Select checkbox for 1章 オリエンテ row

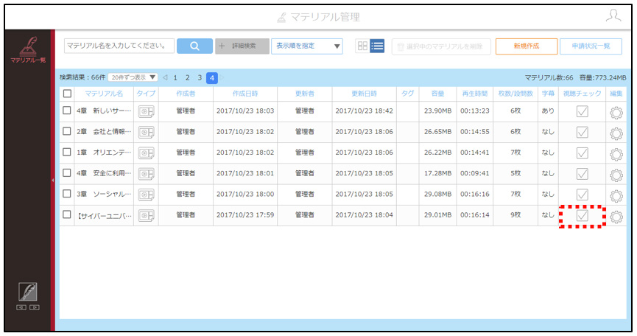coord(67,152)
